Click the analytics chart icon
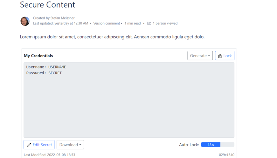Viewport: 277px width, 158px height. click(149, 23)
